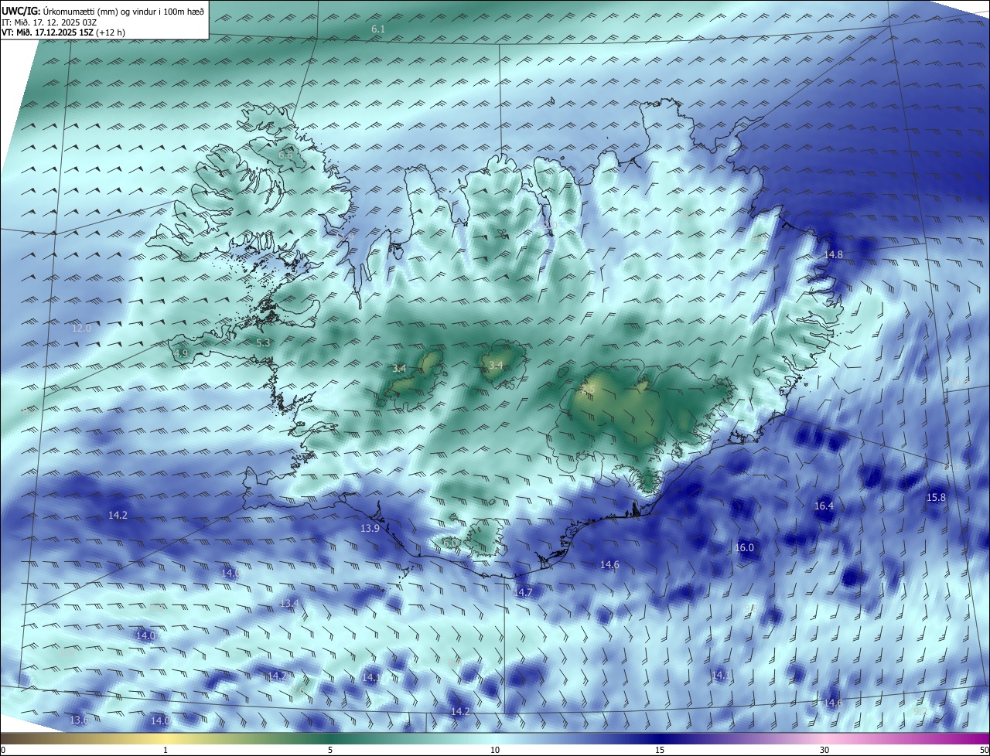Screen dimensions: 990x756
Task: Click the color scale tick label 0
Action: tap(3, 750)
